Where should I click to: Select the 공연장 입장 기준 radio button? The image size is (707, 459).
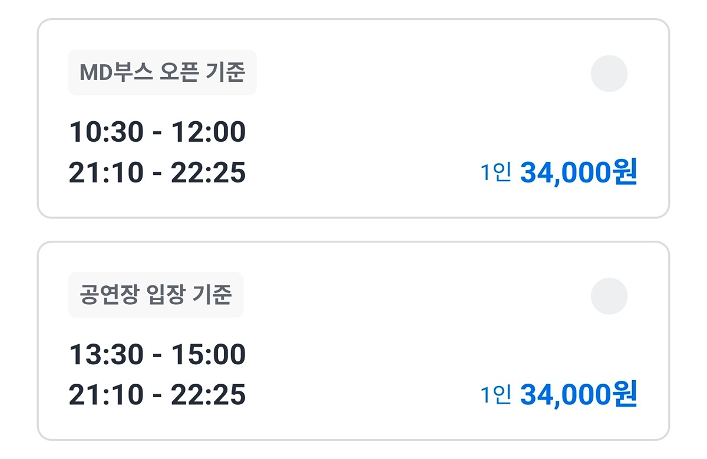tap(609, 296)
